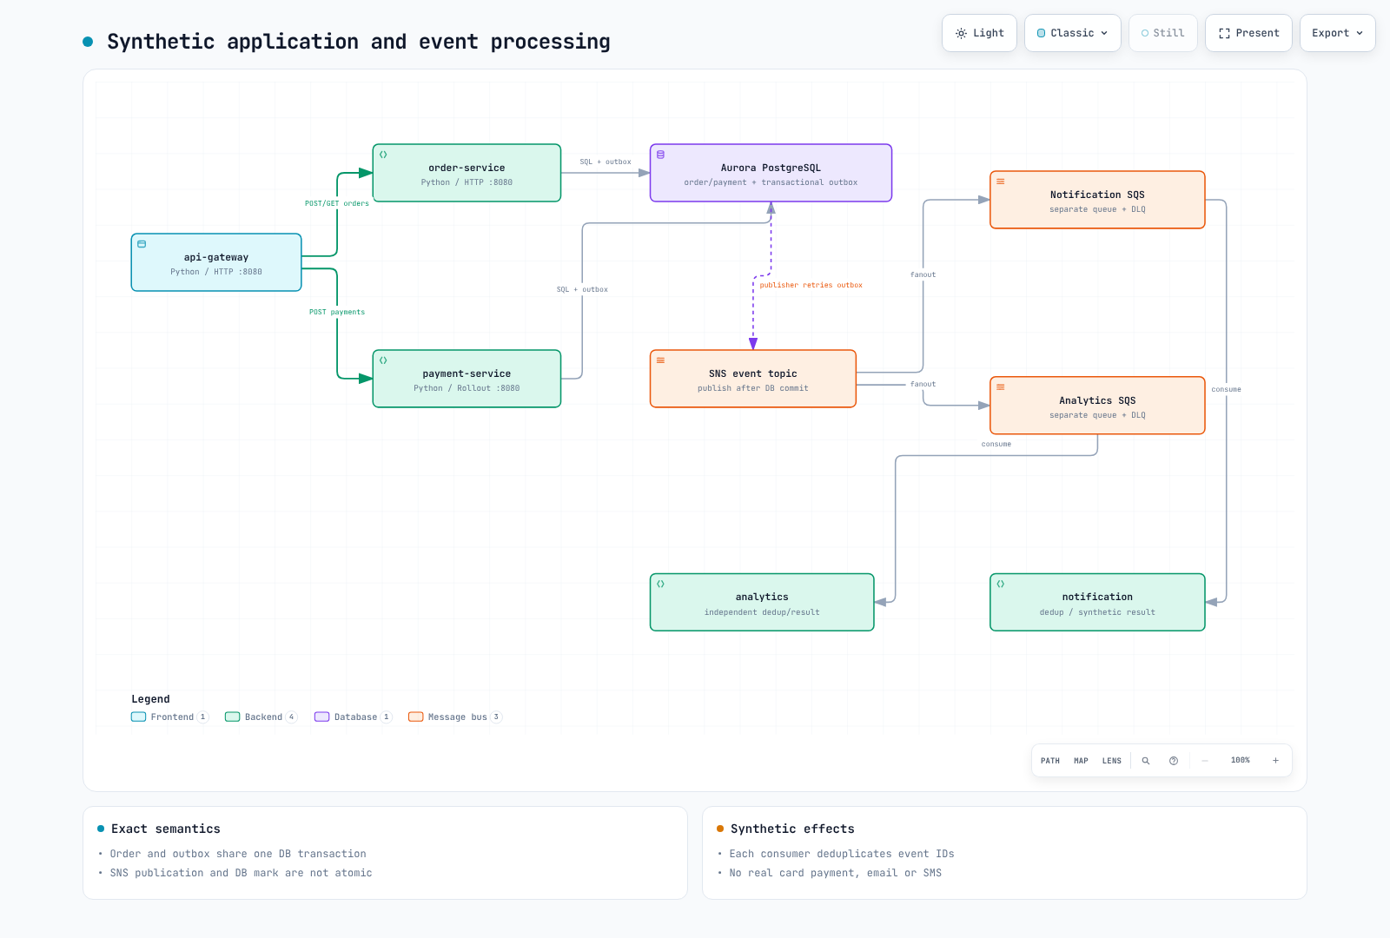Screen dimensions: 1390x938
Task: Click the Aurora PostgreSQL database icon
Action: coord(660,155)
